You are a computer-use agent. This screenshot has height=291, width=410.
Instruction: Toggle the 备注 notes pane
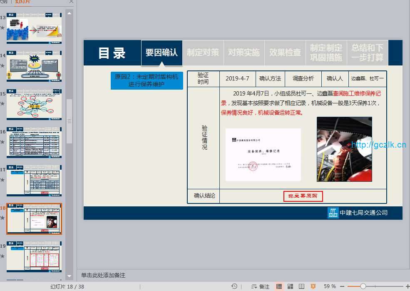(261, 286)
